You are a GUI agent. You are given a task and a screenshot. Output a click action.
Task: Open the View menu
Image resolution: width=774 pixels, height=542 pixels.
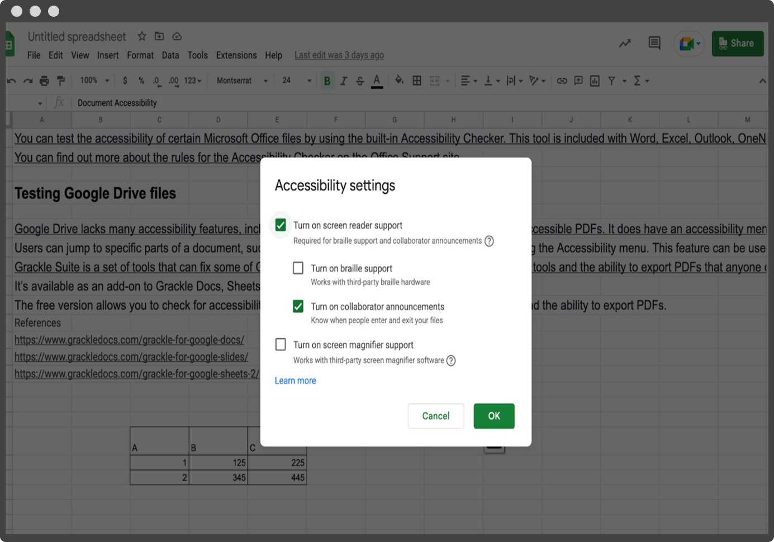(80, 55)
